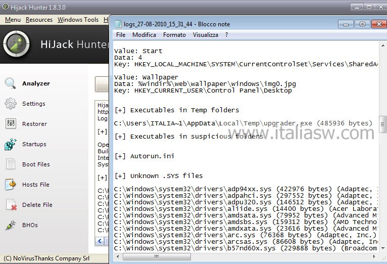387x264 pixels.
Task: Open the Hosts File section
Action: coord(36,185)
